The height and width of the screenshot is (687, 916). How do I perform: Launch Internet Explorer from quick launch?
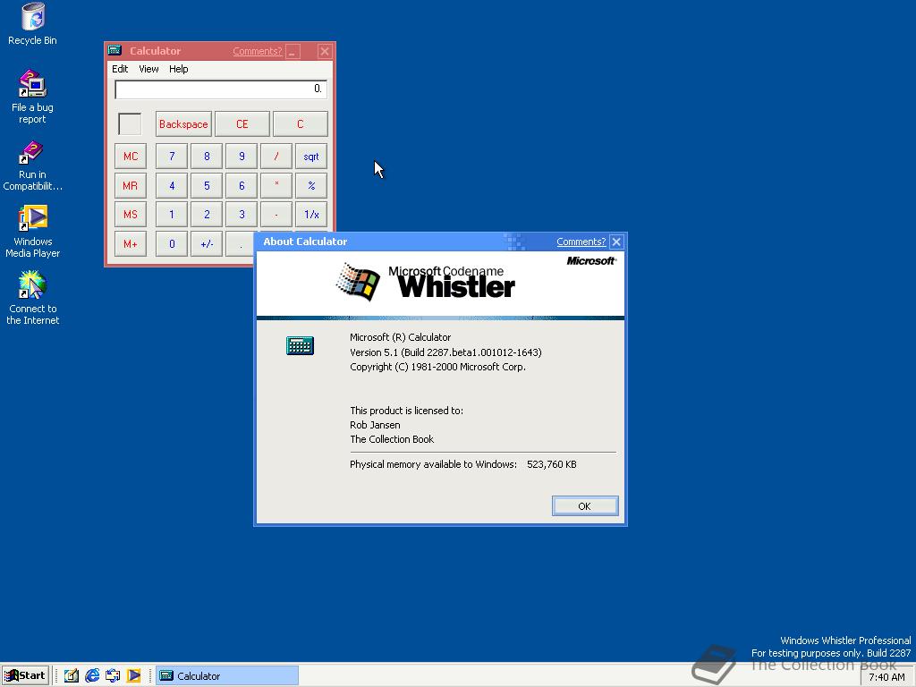coord(92,676)
